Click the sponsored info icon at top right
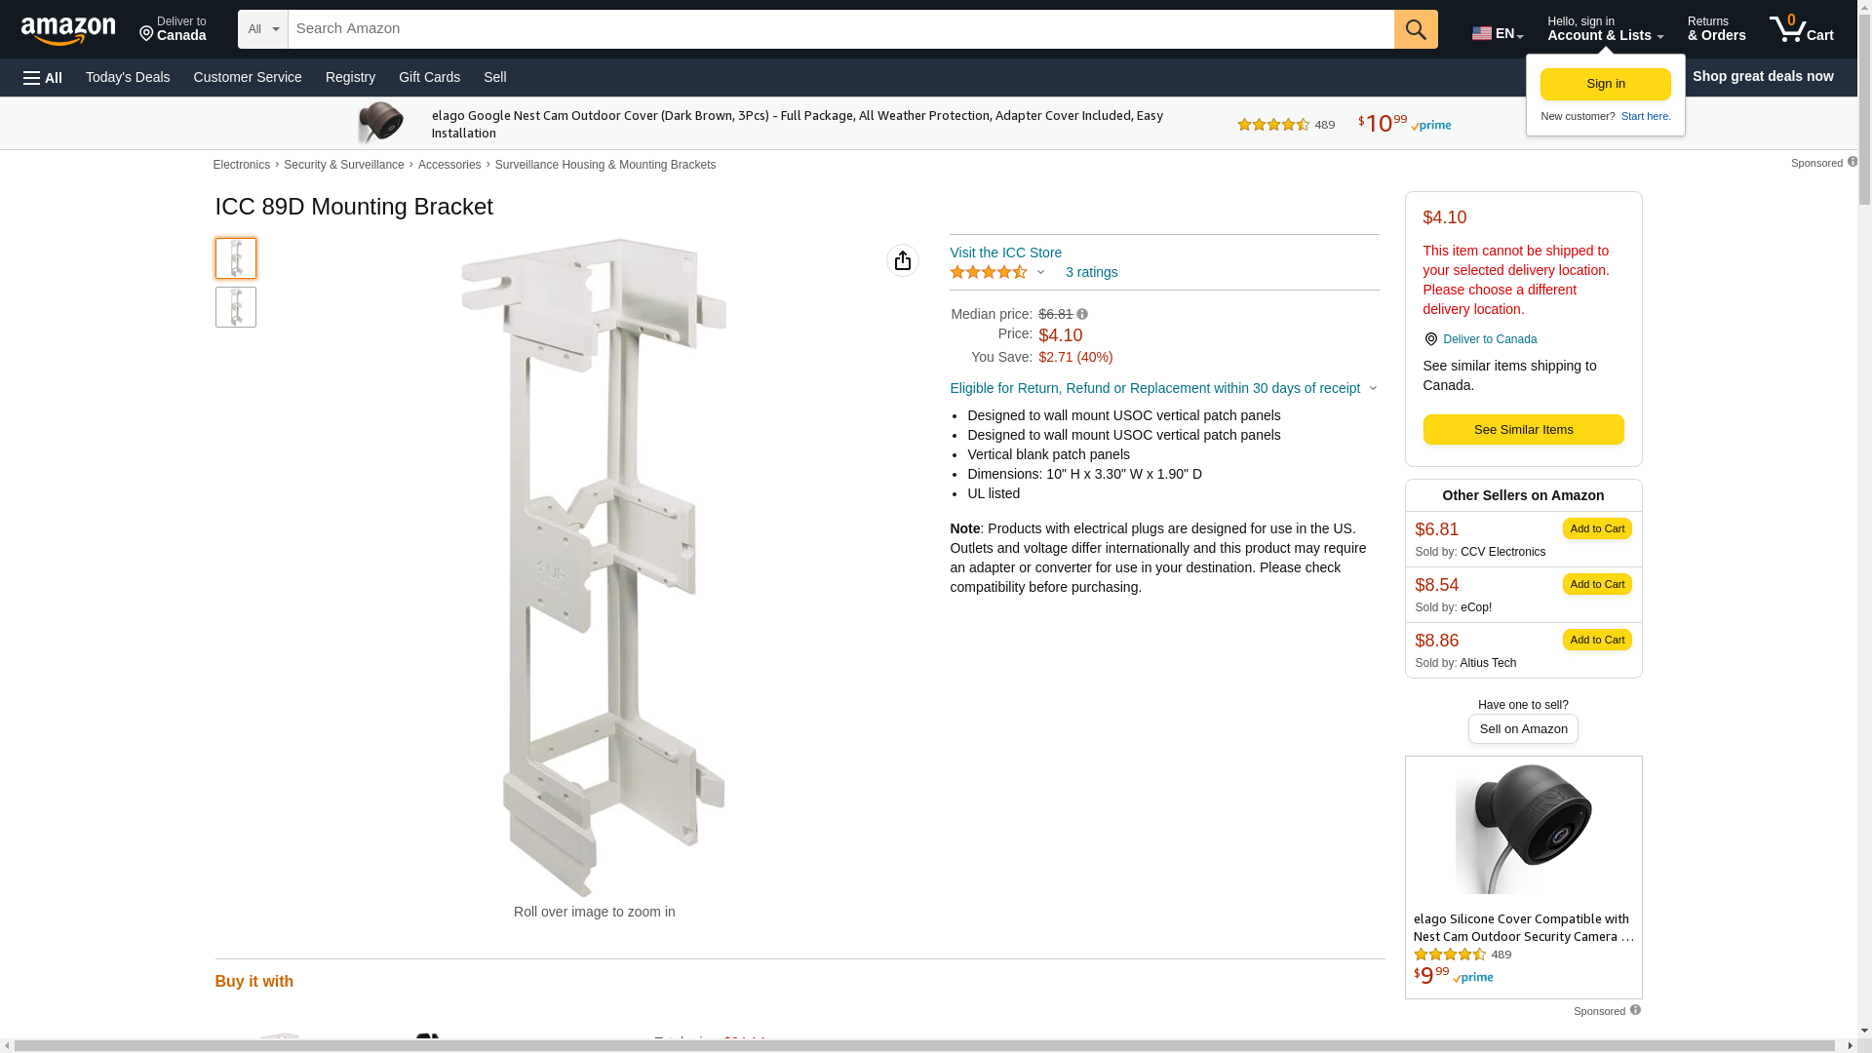Image resolution: width=1872 pixels, height=1053 pixels. [1852, 162]
